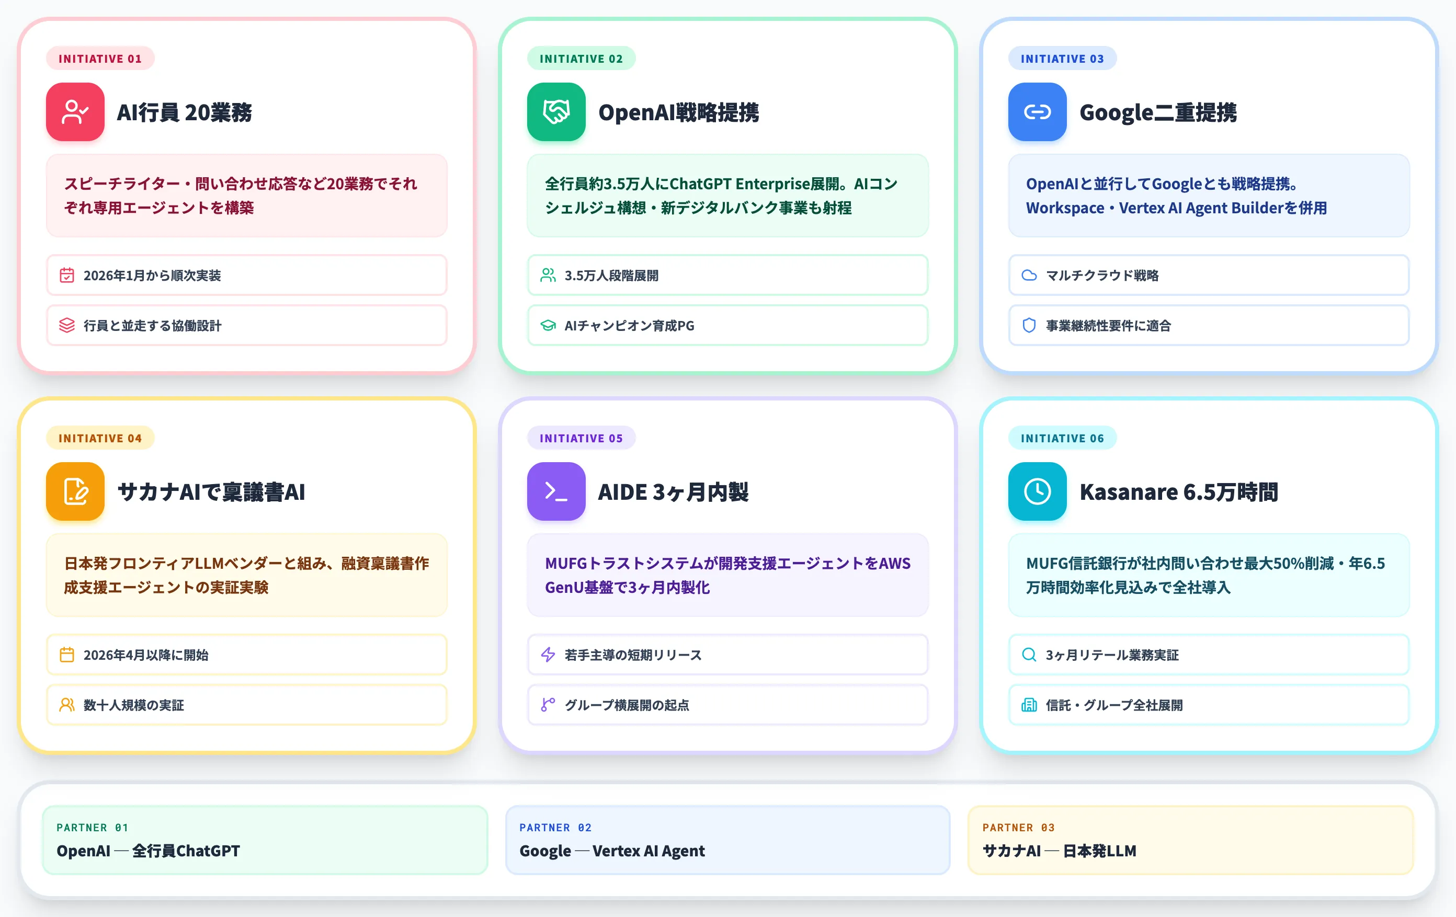The width and height of the screenshot is (1456, 917).
Task: Click the teal clock icon for Kasanare 6.5万時間
Action: 1038,491
